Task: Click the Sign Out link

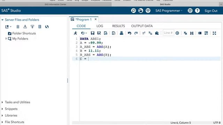Action: [211, 11]
